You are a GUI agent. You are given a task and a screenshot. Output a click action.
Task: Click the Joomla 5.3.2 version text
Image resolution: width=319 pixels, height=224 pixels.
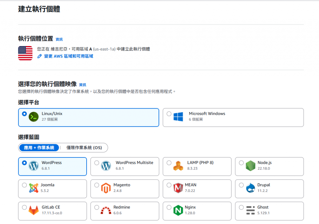[x=45, y=191]
